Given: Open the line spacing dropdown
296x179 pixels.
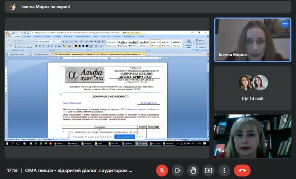Looking at the screenshot, I should [91, 46].
